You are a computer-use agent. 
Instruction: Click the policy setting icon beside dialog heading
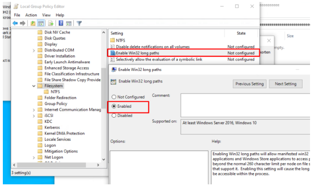(113, 82)
